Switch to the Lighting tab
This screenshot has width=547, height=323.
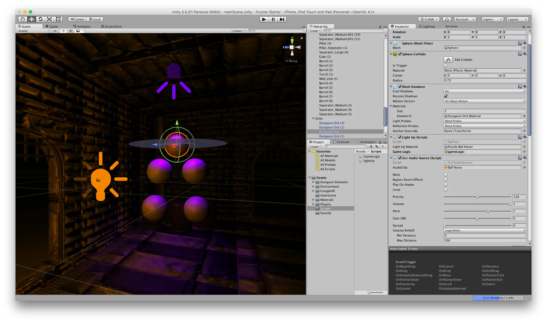(426, 27)
